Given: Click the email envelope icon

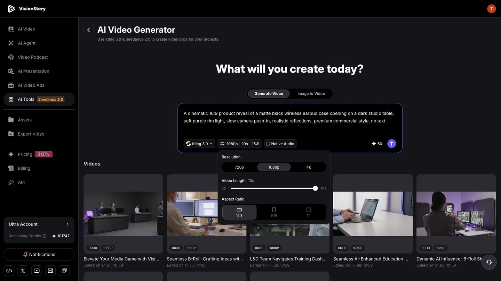Looking at the screenshot, I should (50, 271).
